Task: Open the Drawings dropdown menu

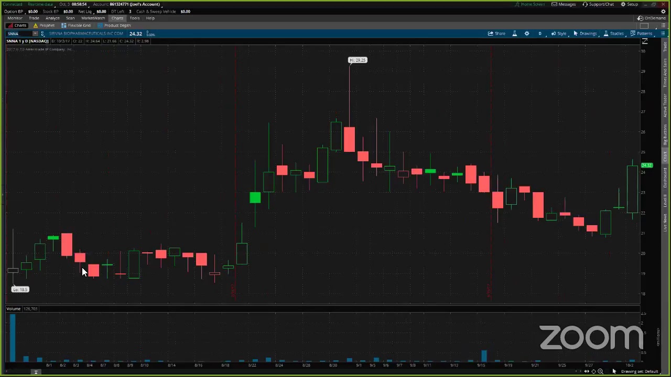Action: [585, 34]
